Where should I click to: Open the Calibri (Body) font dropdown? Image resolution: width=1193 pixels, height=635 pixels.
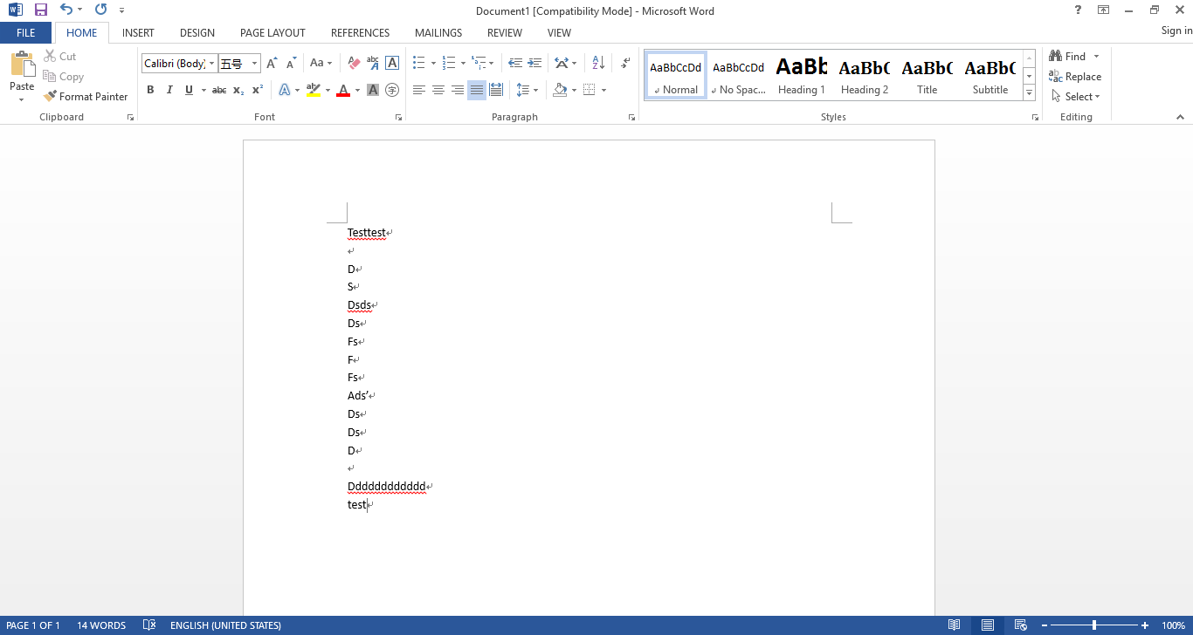(211, 64)
